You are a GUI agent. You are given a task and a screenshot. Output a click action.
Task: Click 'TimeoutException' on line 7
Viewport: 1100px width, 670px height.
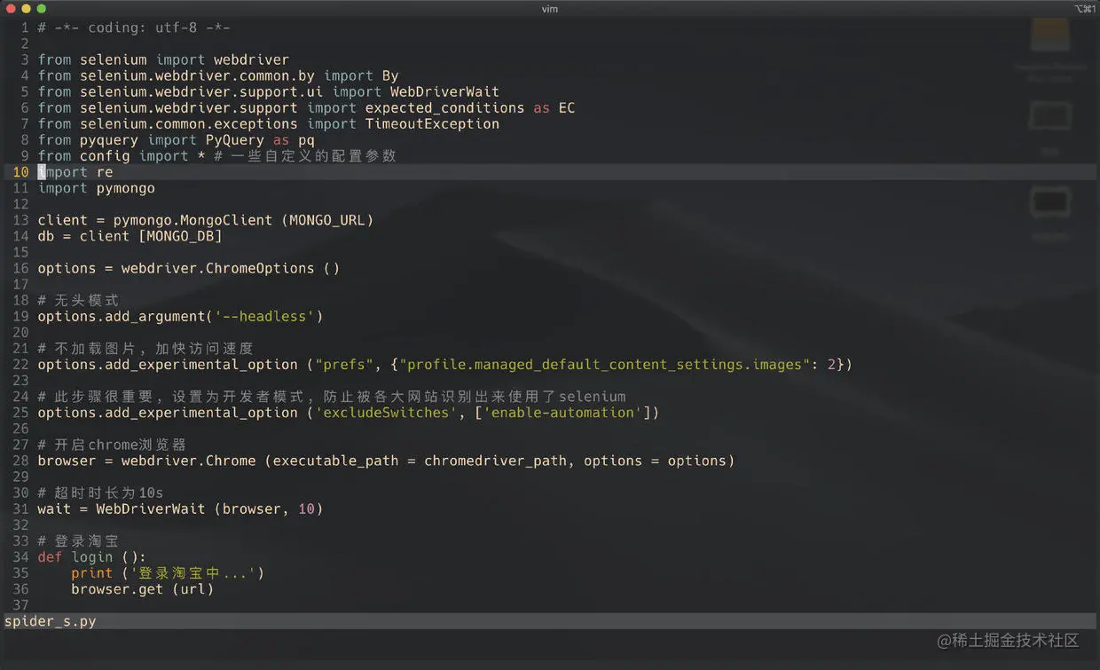pyautogui.click(x=432, y=123)
